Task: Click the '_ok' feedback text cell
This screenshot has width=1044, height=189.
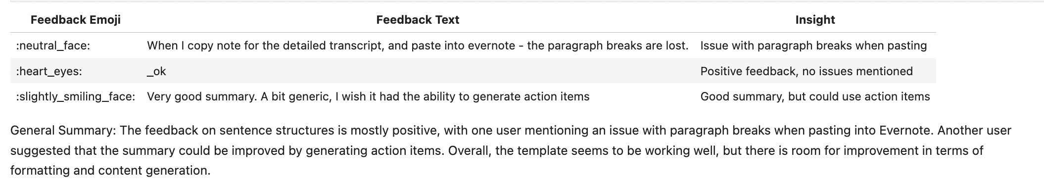Action: tap(156, 72)
